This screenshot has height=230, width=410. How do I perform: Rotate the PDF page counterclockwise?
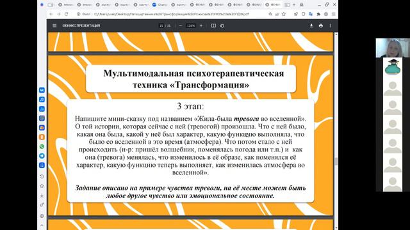click(x=222, y=26)
